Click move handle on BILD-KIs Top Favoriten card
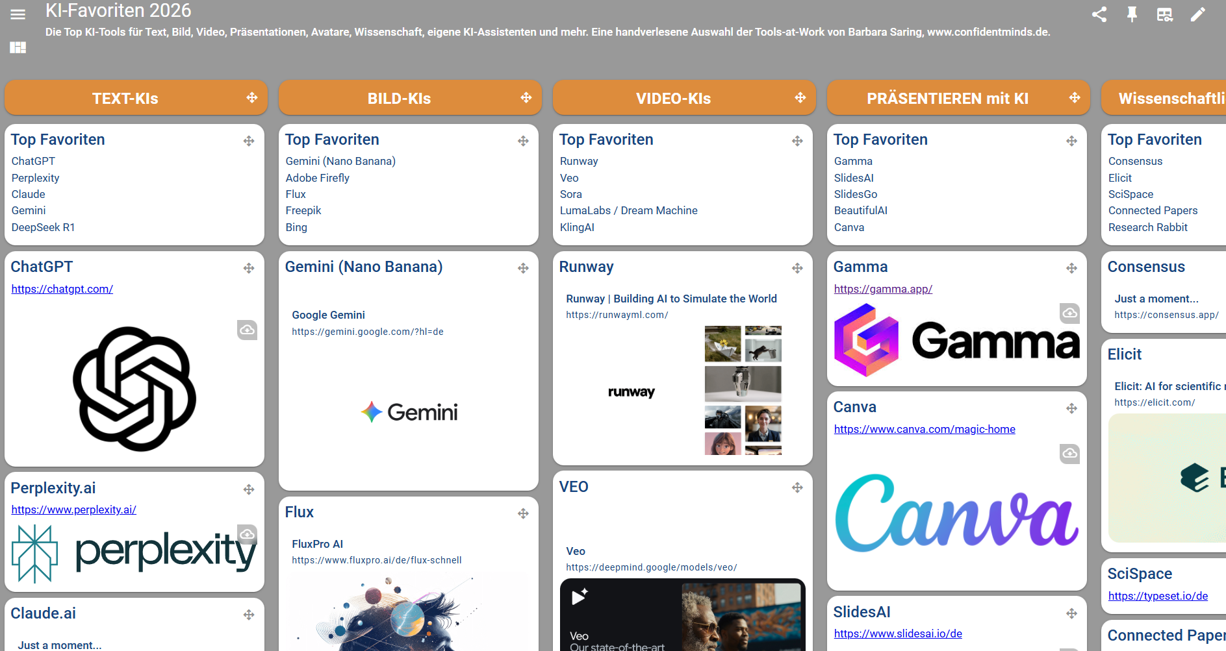1226x651 pixels. (x=523, y=141)
